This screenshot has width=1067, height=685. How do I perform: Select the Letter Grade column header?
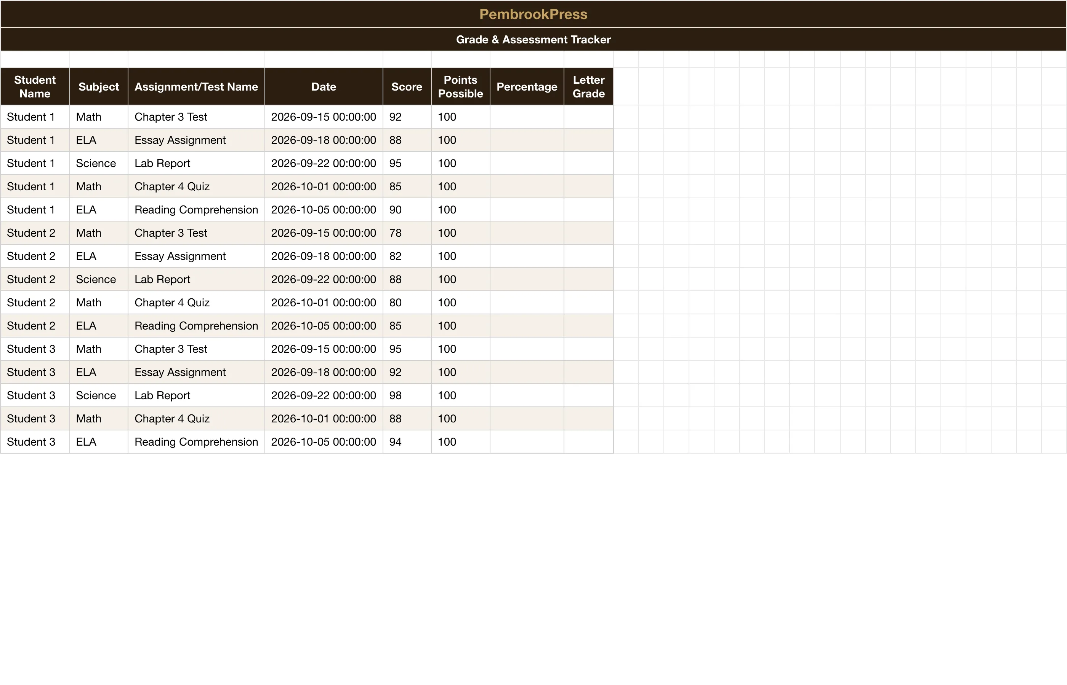tap(589, 87)
